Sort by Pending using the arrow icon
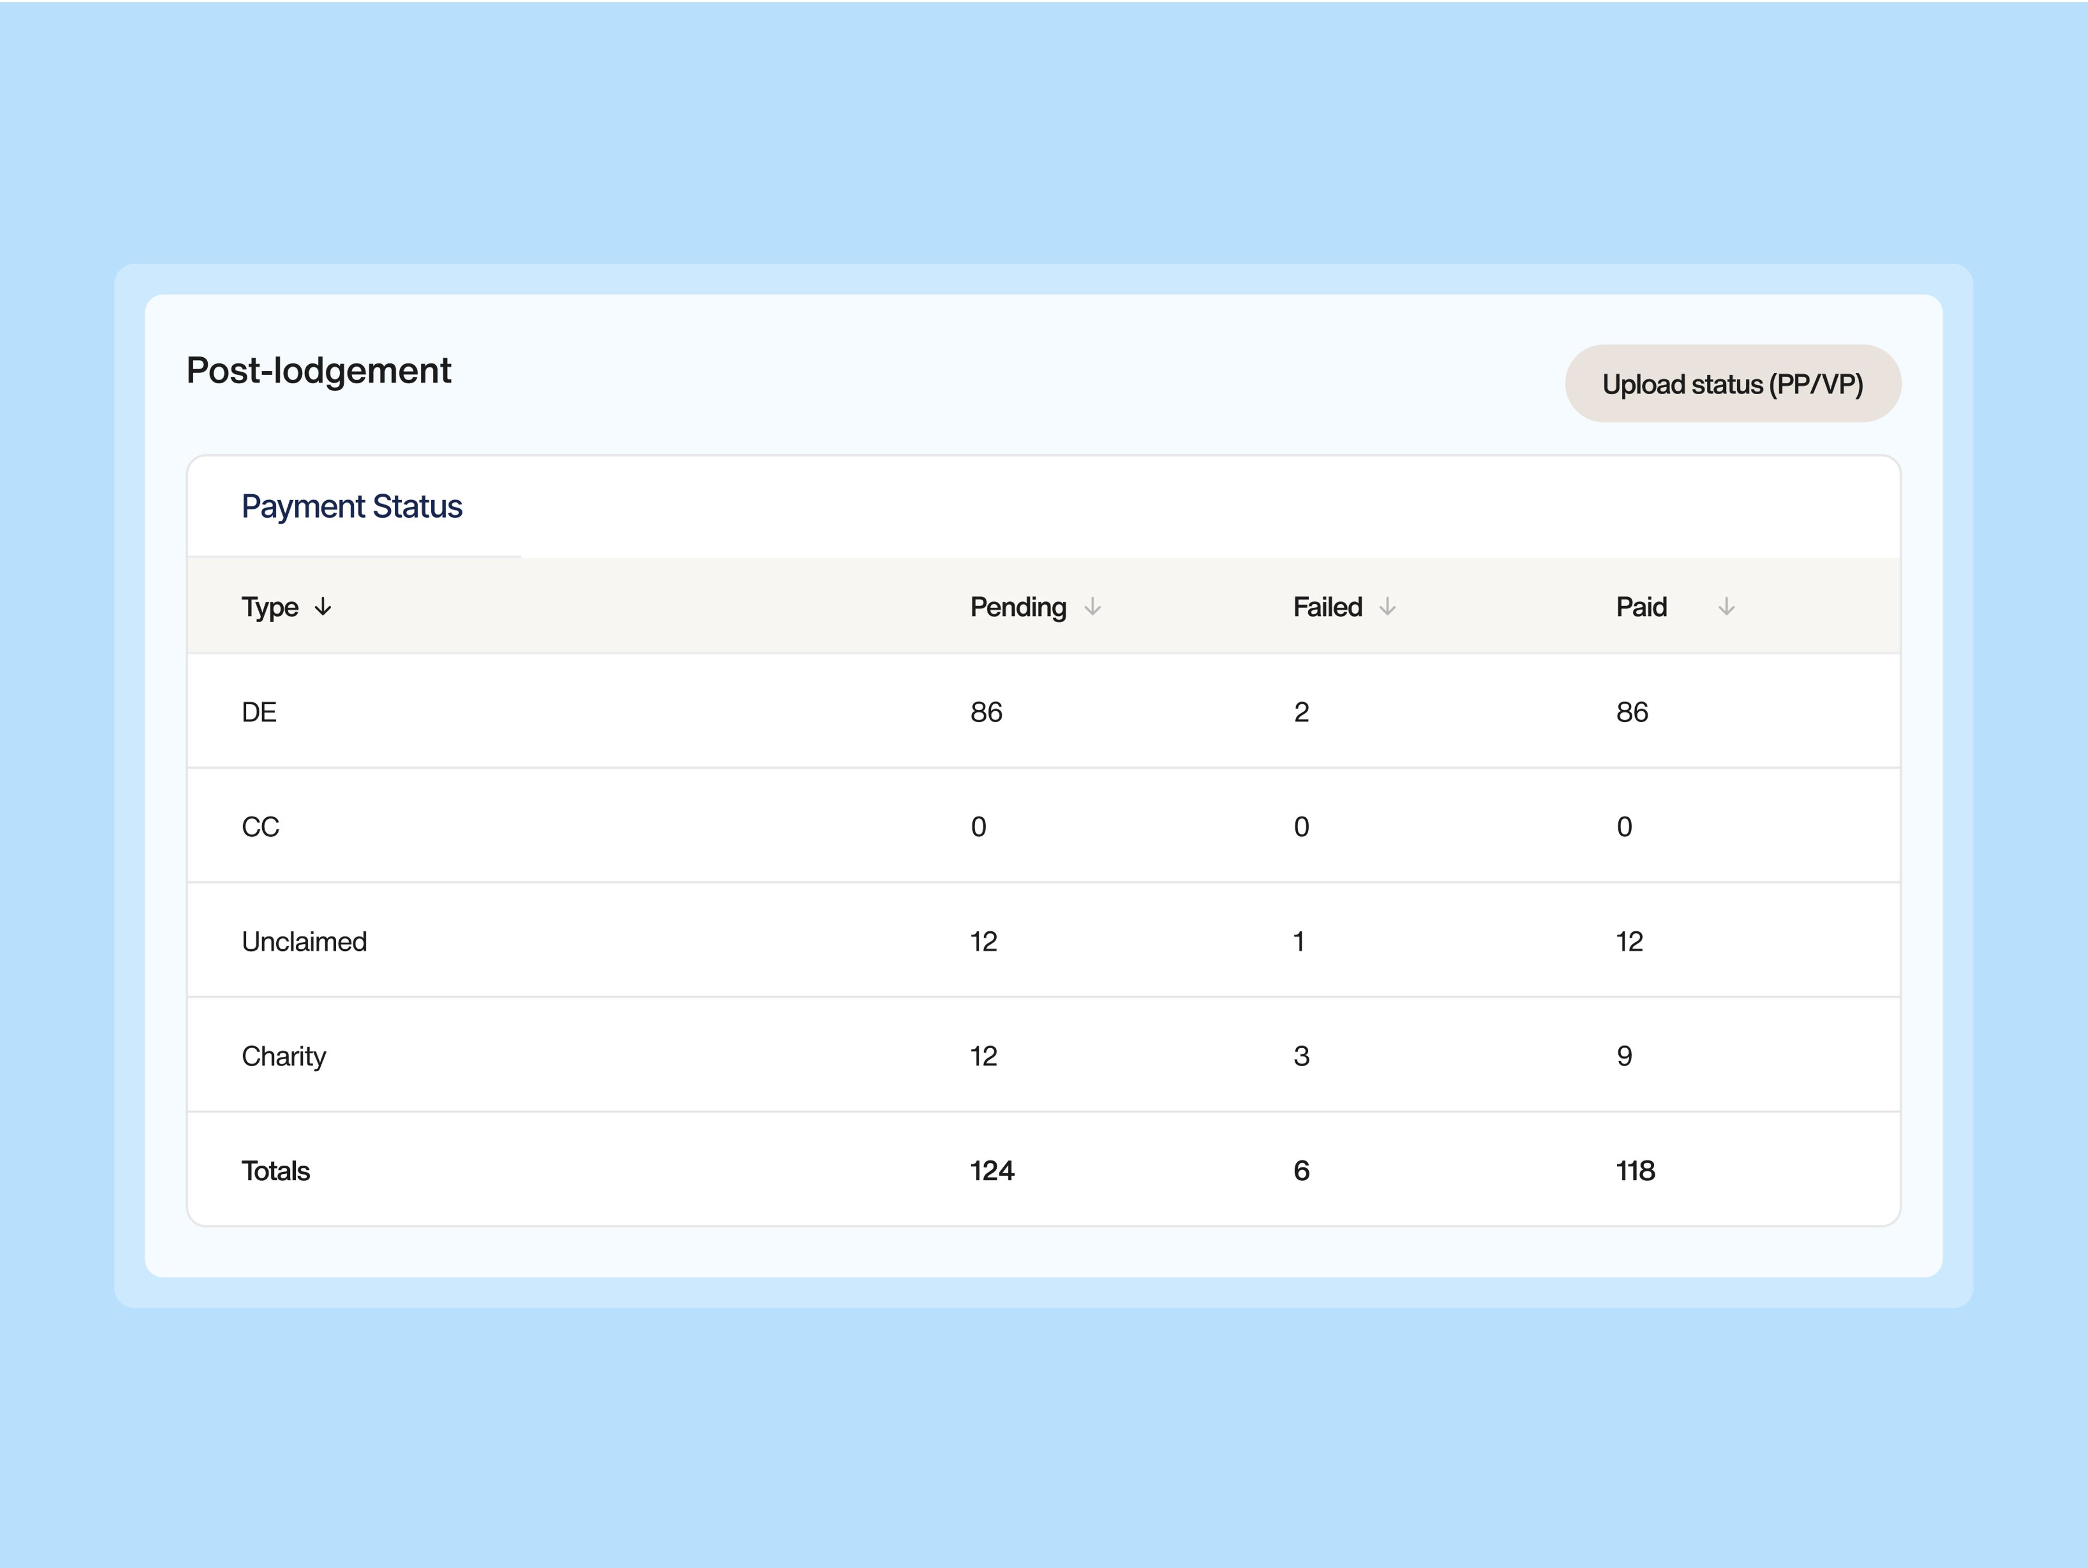The height and width of the screenshot is (1568, 2088). [x=1092, y=607]
